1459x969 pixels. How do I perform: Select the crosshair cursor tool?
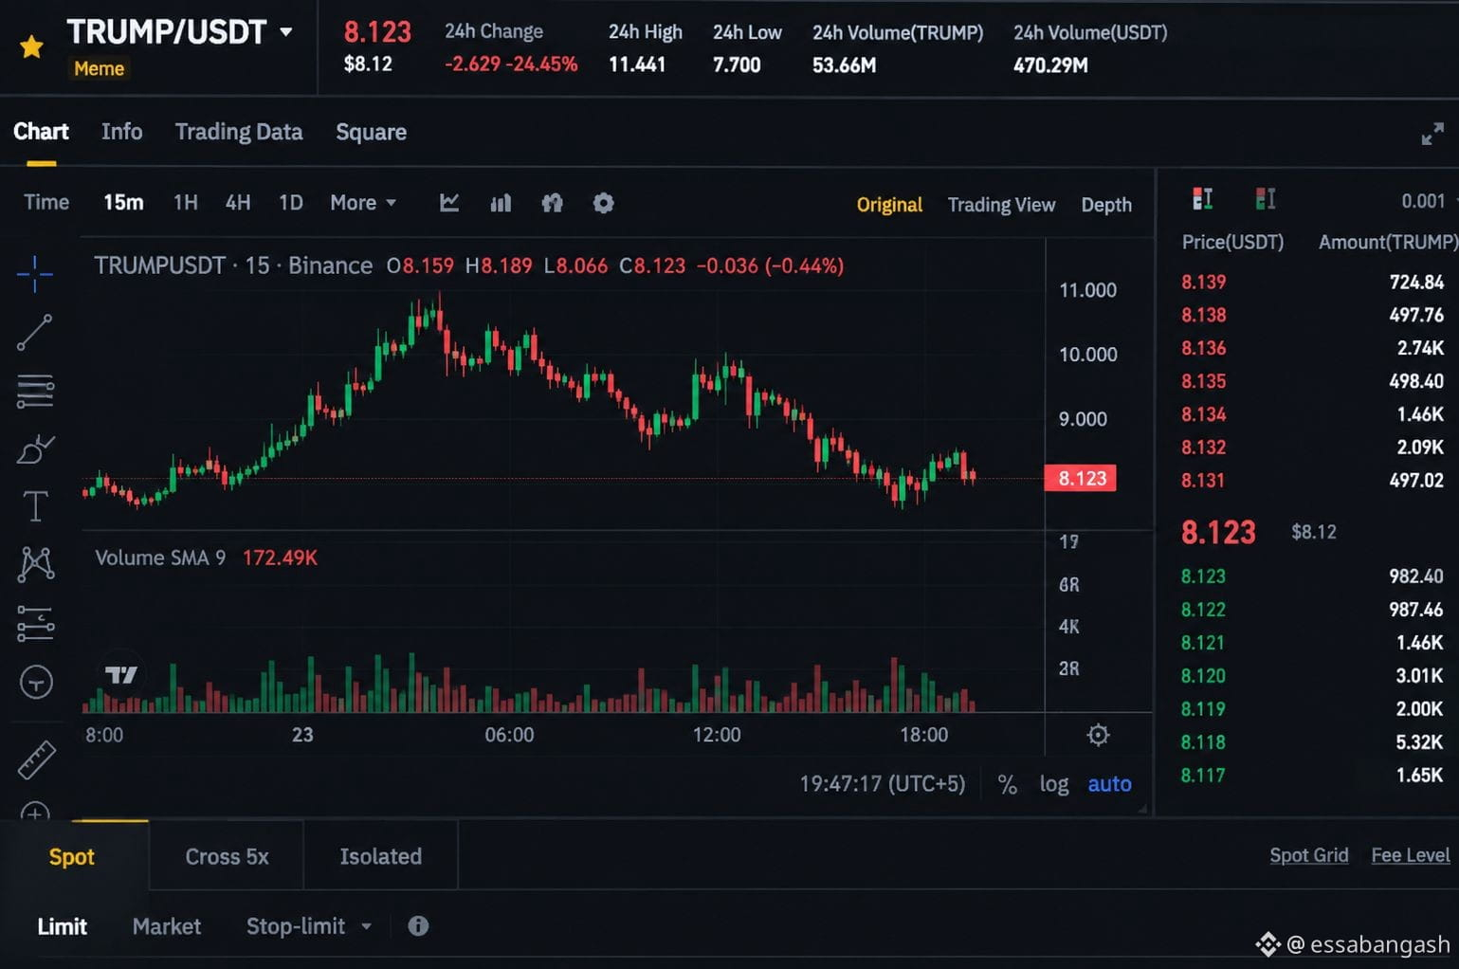tap(35, 274)
